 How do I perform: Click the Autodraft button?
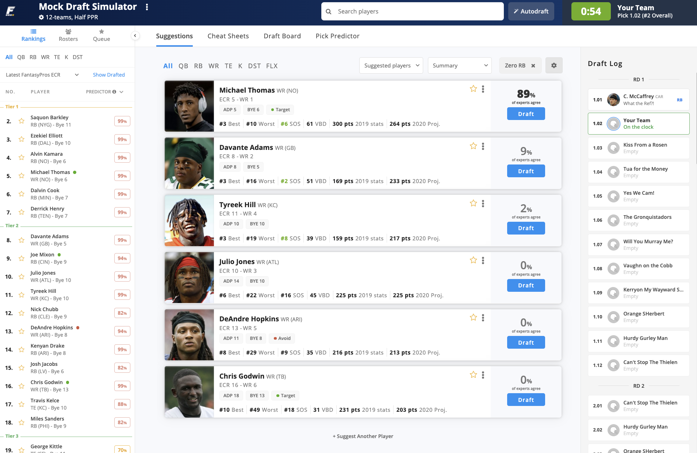click(x=531, y=11)
